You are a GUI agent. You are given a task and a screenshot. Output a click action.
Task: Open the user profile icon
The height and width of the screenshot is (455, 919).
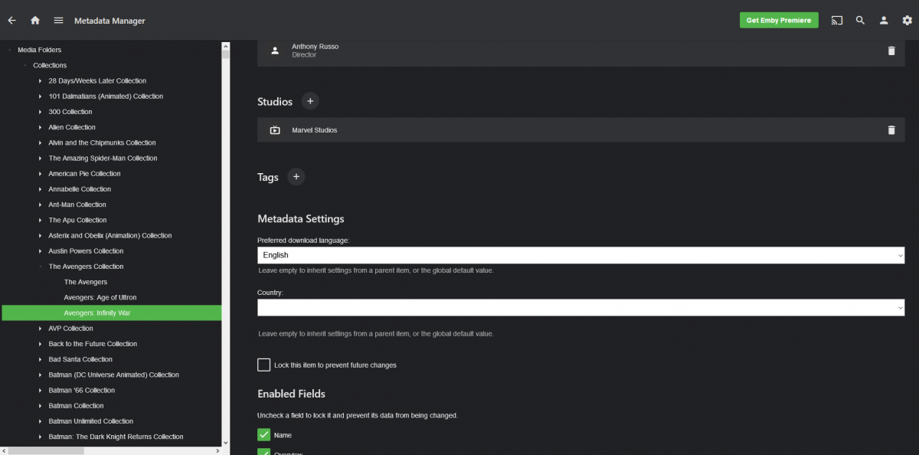[884, 21]
